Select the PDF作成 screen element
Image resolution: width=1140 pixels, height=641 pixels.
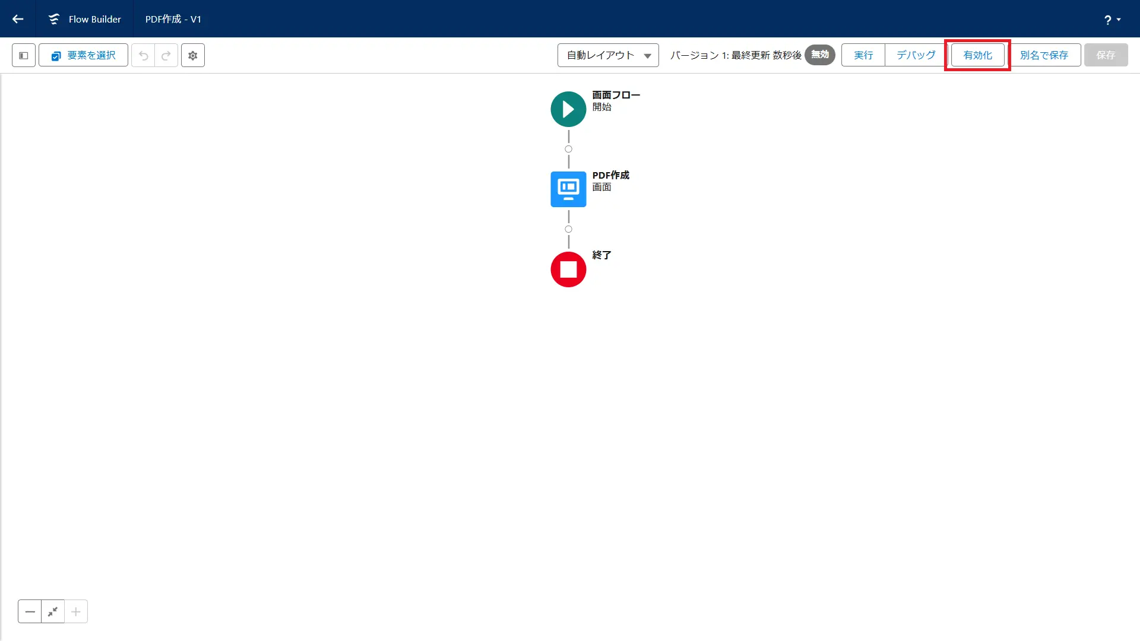568,189
